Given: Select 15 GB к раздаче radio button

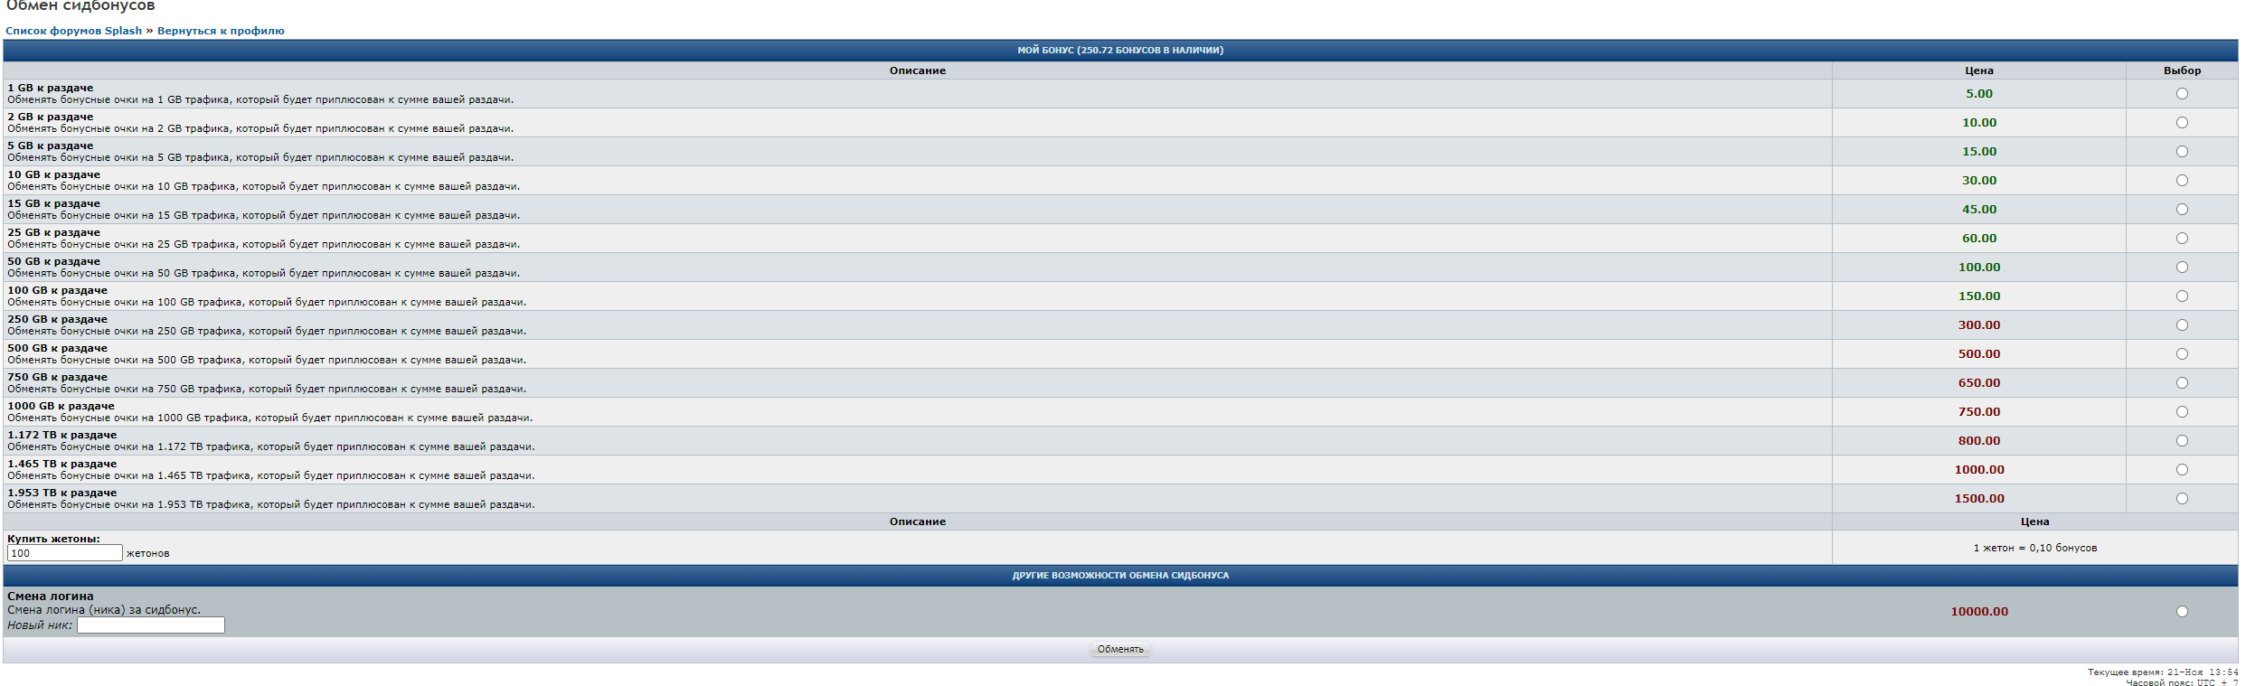Looking at the screenshot, I should coord(2181,210).
